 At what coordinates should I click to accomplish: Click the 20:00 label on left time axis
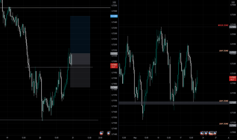point(100,138)
